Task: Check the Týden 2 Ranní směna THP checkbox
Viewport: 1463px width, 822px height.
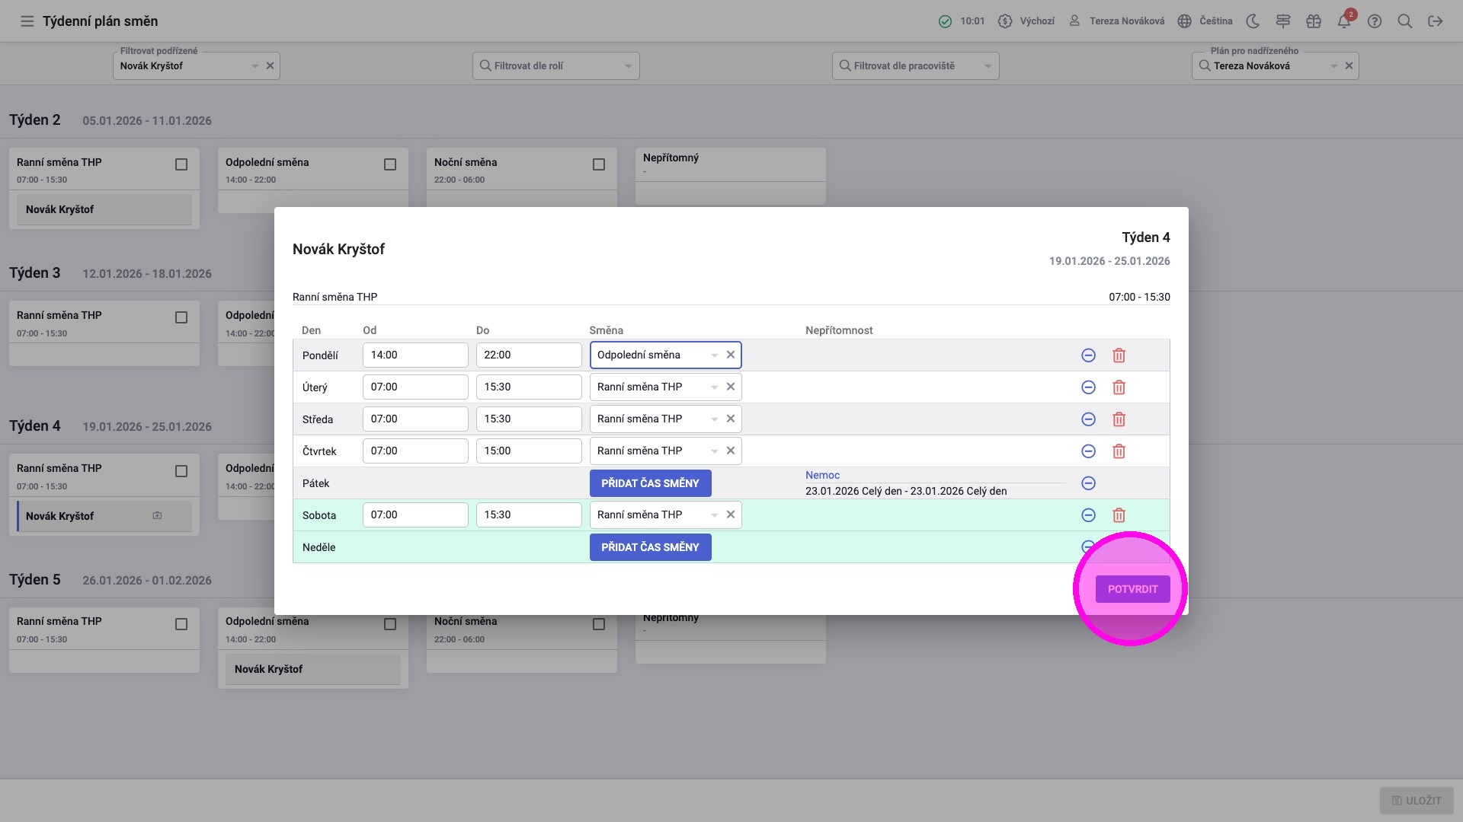Action: (x=181, y=164)
